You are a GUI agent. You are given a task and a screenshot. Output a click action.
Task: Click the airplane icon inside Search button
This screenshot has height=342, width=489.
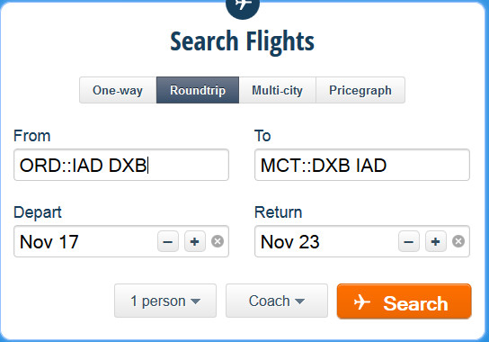[362, 302]
